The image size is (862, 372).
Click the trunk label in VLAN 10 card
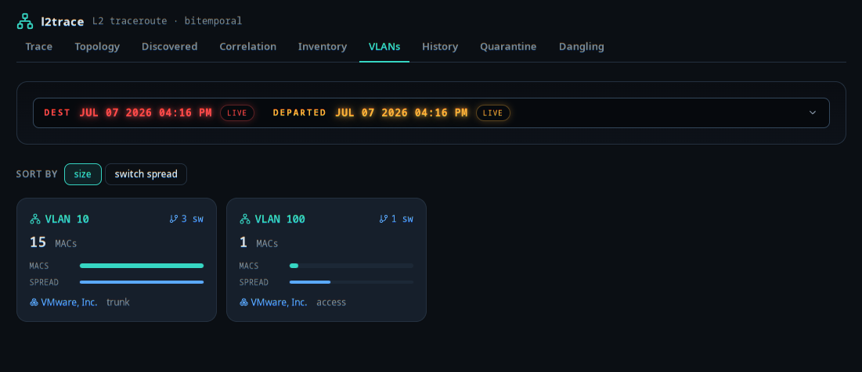click(x=118, y=302)
